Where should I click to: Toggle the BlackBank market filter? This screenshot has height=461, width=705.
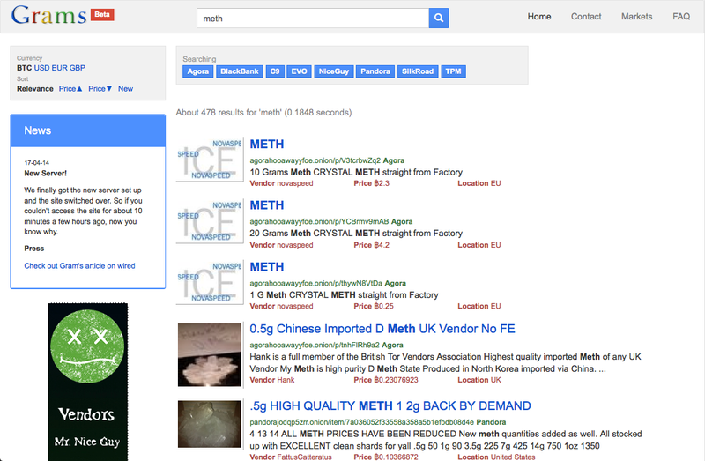240,71
